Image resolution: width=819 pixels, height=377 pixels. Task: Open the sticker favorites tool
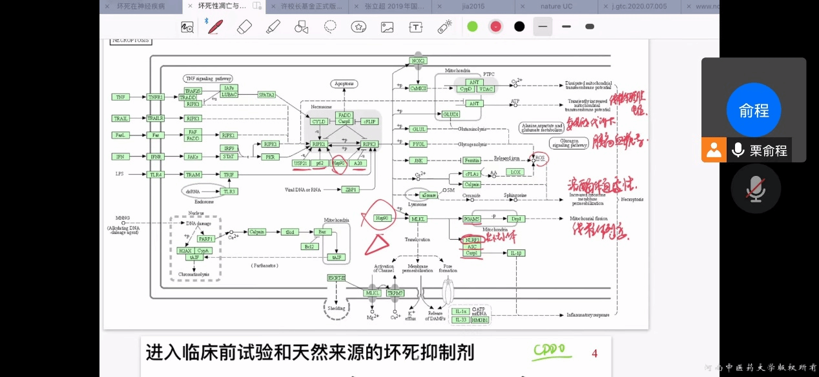(358, 26)
